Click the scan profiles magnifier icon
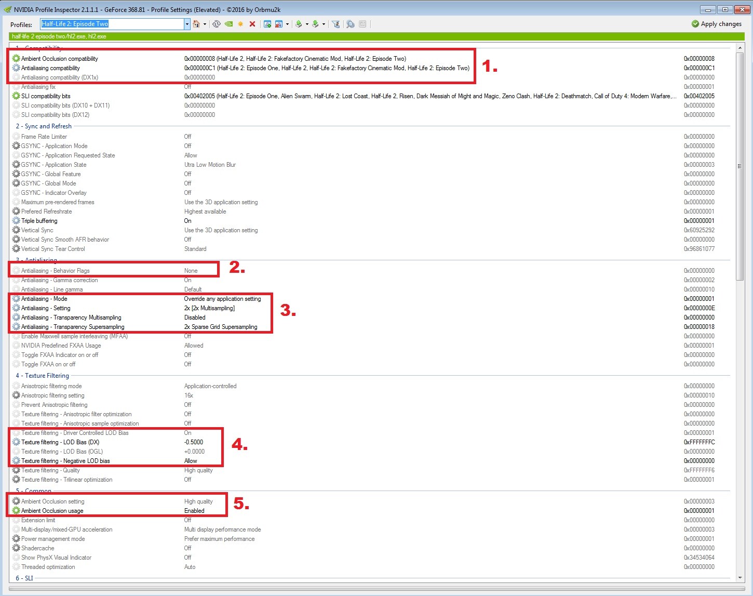 (351, 24)
